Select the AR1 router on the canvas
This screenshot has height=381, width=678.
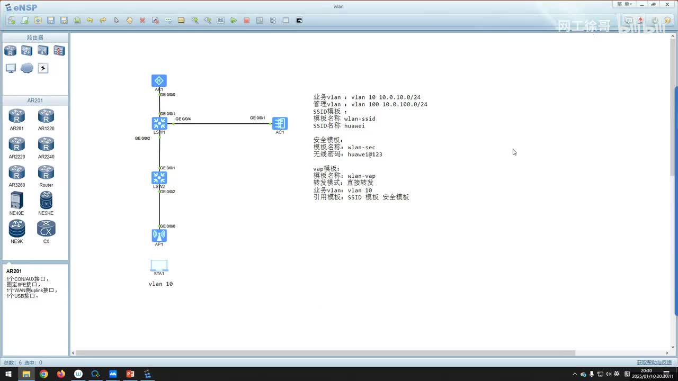(x=159, y=80)
